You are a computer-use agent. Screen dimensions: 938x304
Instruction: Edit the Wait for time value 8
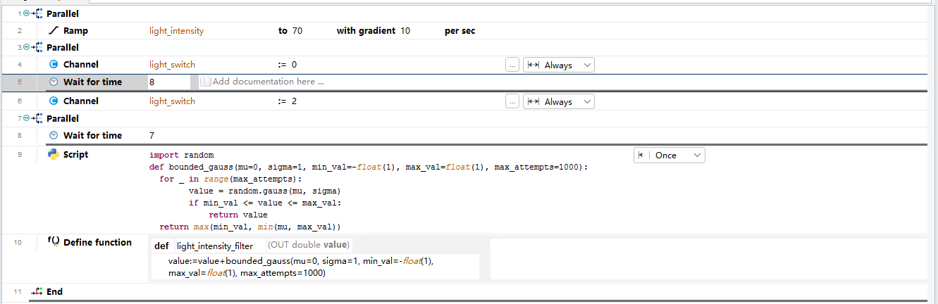(169, 82)
